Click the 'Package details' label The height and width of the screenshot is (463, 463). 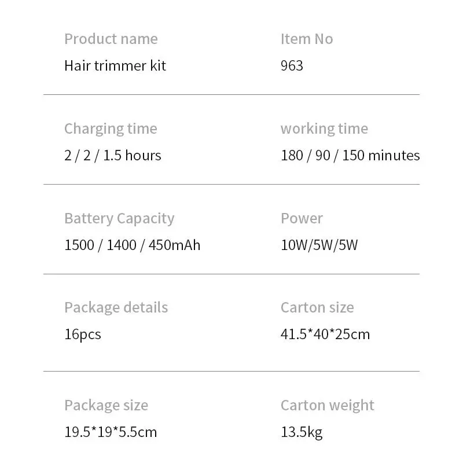point(116,308)
